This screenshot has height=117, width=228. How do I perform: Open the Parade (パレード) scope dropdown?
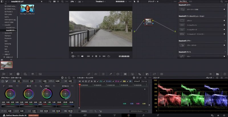(x=209, y=77)
